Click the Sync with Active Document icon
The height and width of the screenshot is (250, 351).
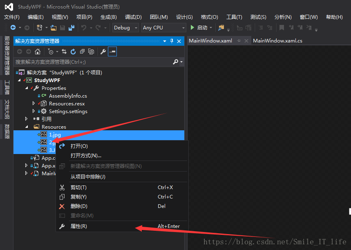(64, 52)
